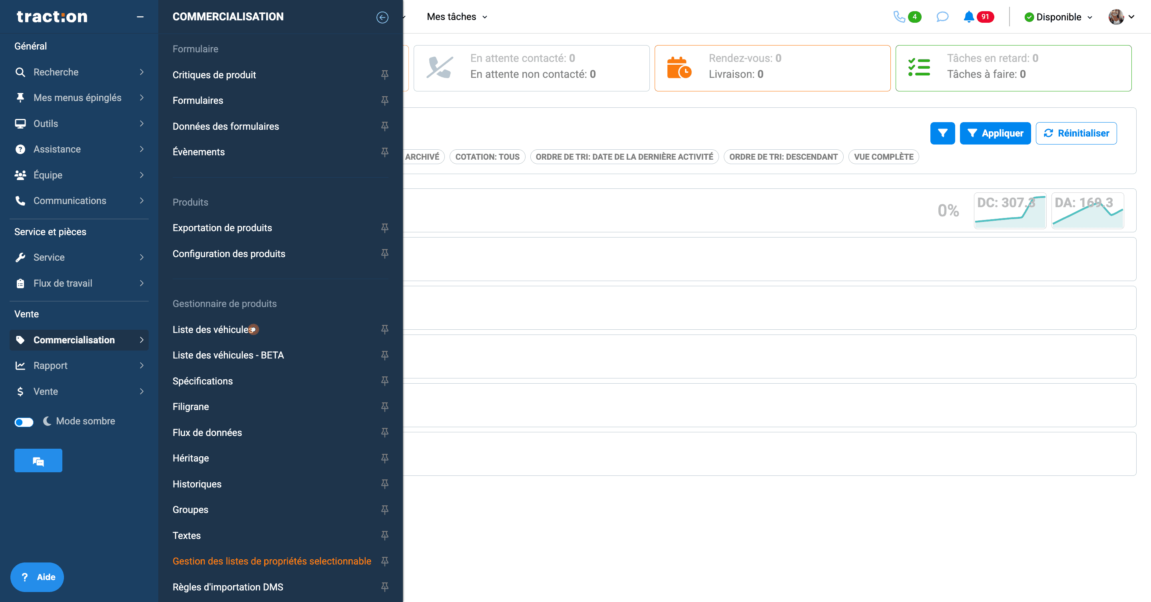Expand the Recherche submenu
1151x602 pixels.
79,72
